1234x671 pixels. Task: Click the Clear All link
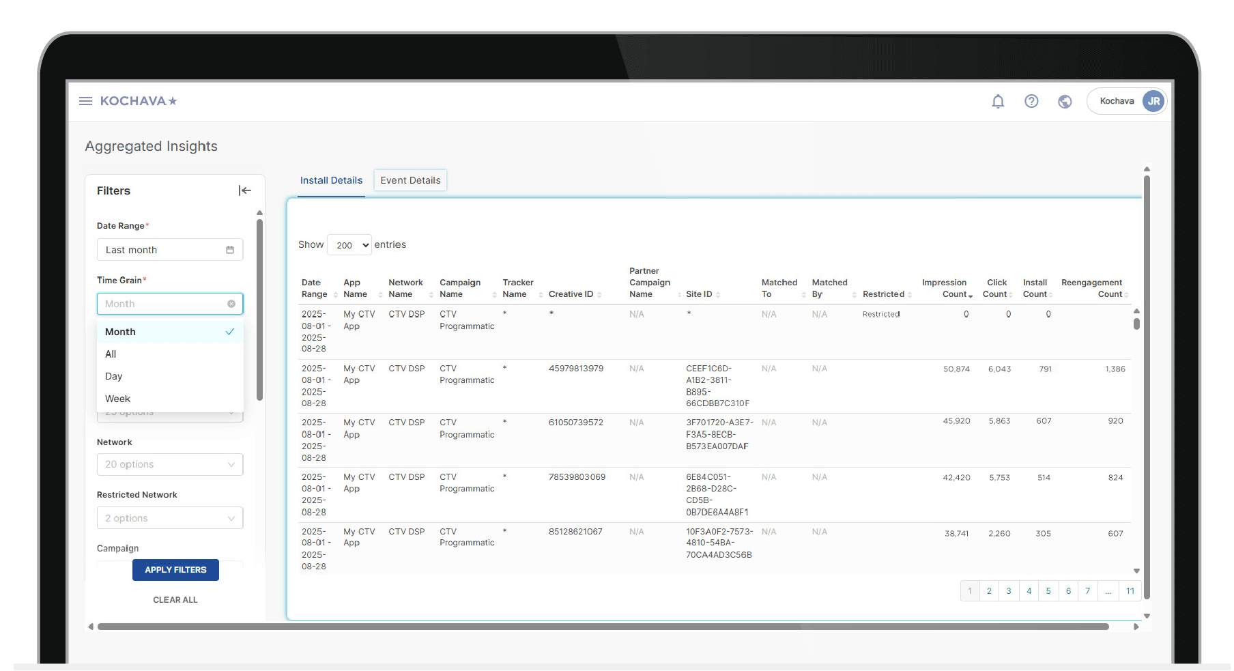[x=175, y=600]
